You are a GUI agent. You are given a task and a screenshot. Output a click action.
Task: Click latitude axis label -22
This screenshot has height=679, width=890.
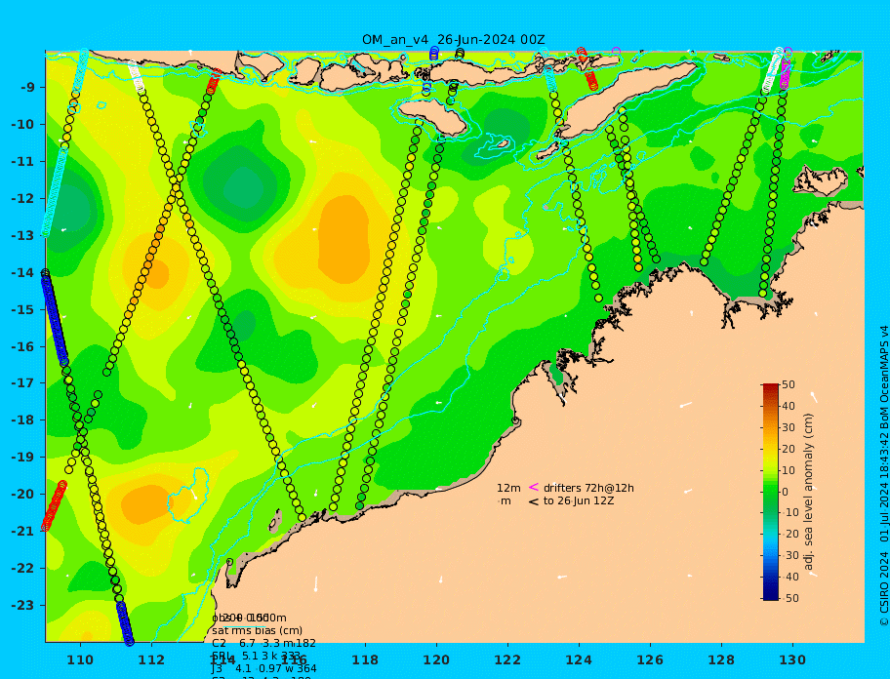tap(22, 569)
